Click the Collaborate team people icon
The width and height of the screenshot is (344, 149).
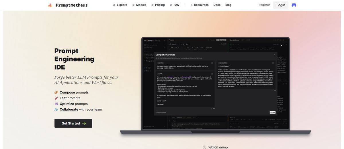click(56, 110)
